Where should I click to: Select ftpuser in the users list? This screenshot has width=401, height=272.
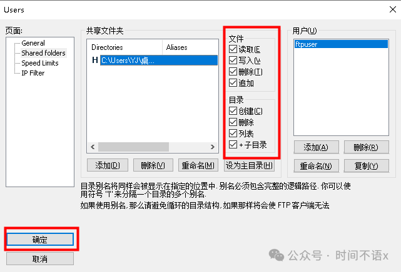[341, 44]
